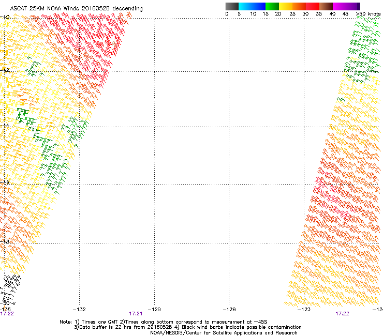
Task: Select the yellow 20-25 knots legend segment
Action: click(x=286, y=6)
